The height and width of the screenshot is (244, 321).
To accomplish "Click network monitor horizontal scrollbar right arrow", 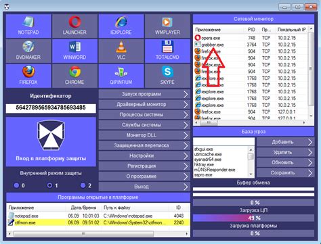I will pyautogui.click(x=304, y=122).
